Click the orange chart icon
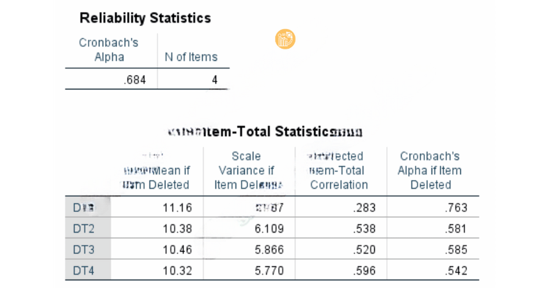 pyautogui.click(x=285, y=39)
